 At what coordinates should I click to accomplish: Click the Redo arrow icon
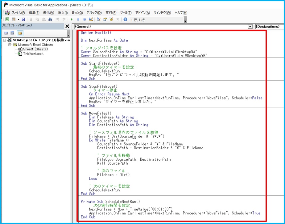(x=64, y=19)
